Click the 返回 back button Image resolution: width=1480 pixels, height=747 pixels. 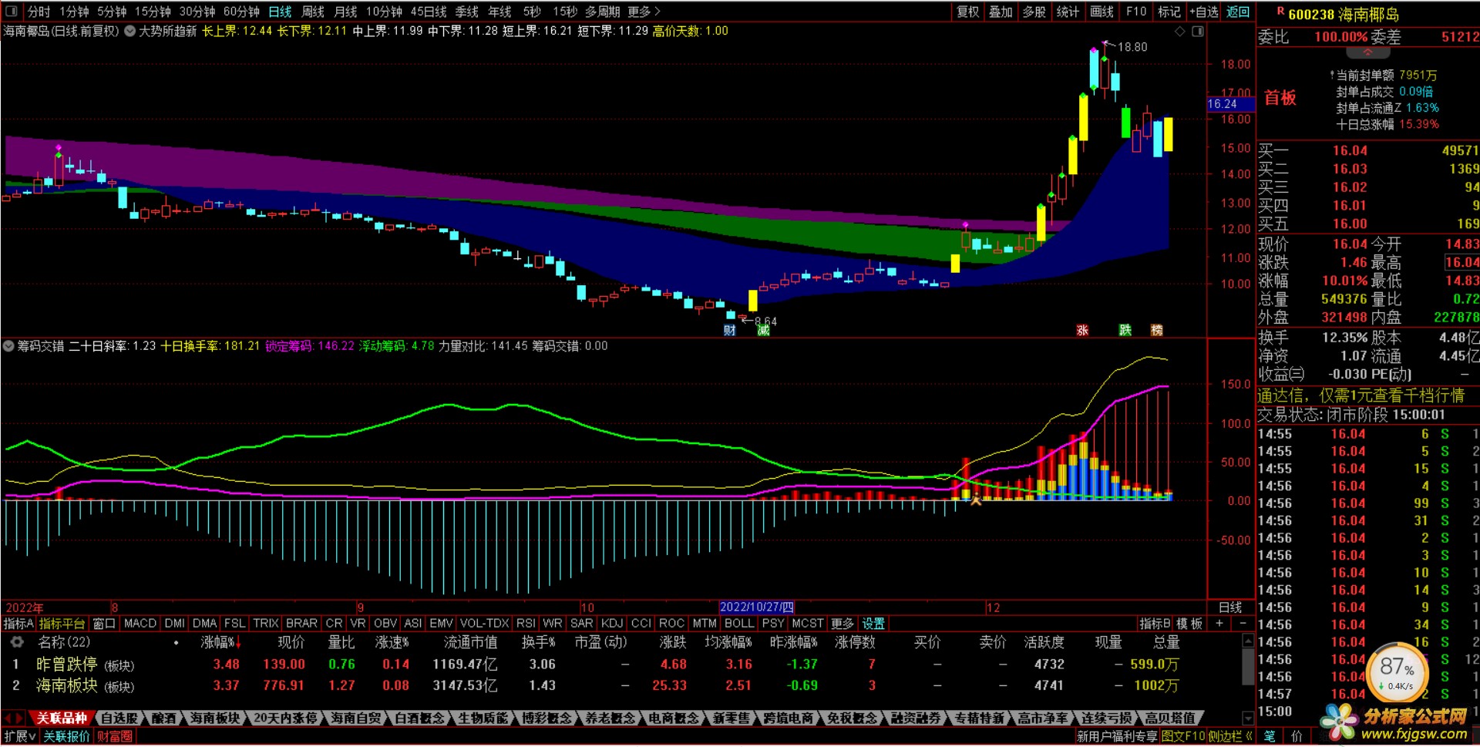tap(1238, 12)
